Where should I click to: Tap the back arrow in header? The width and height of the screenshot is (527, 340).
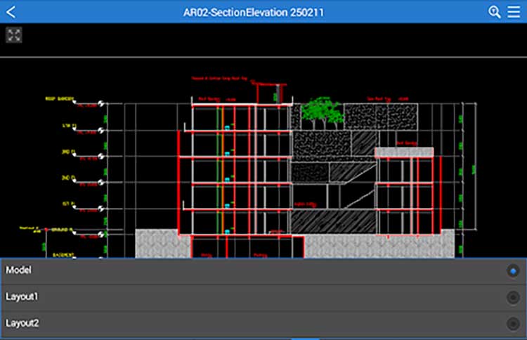point(11,12)
